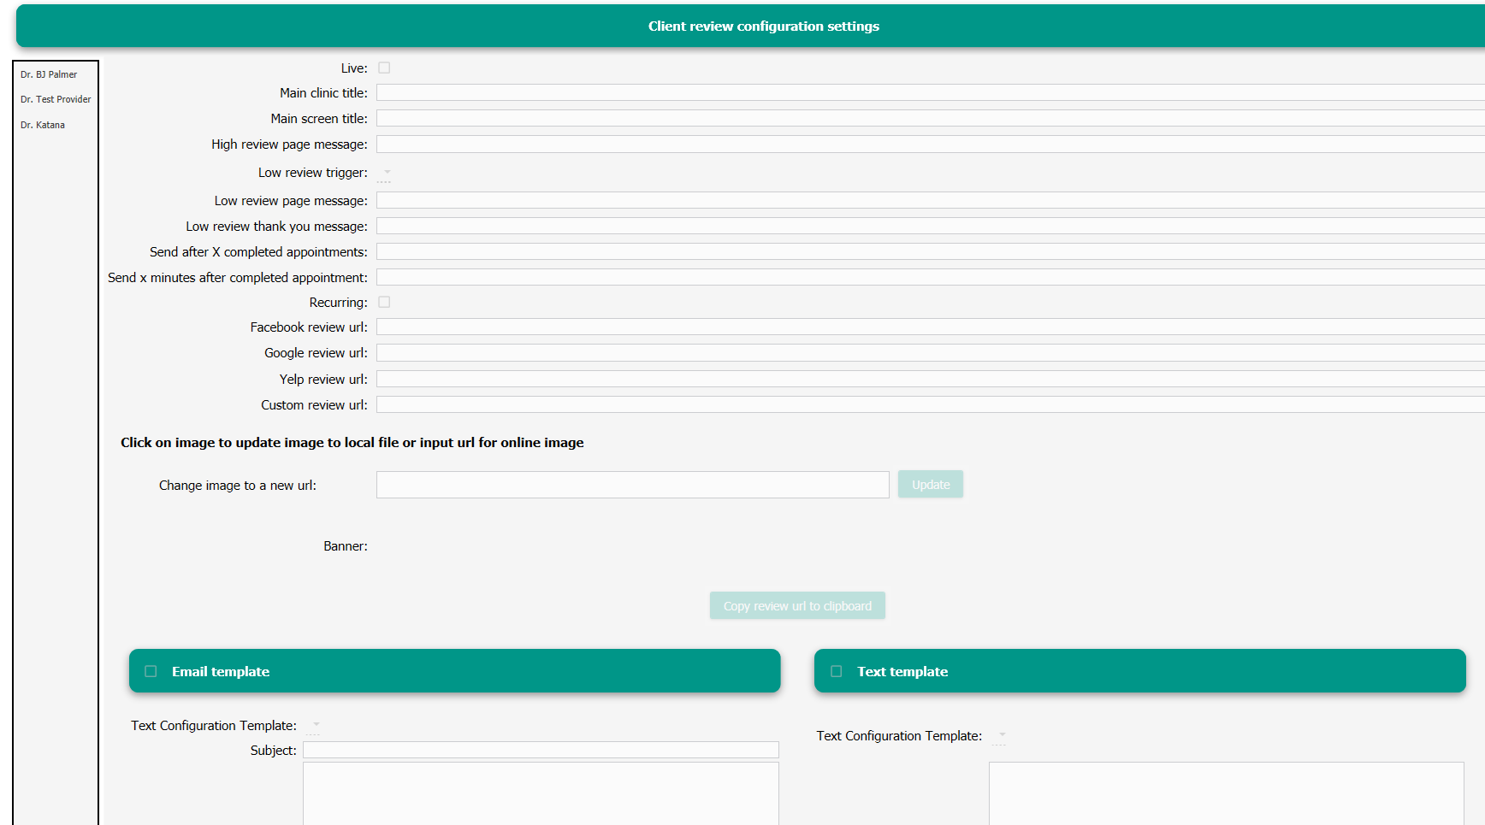Focus the Google review url field
The height and width of the screenshot is (825, 1485).
(x=931, y=352)
